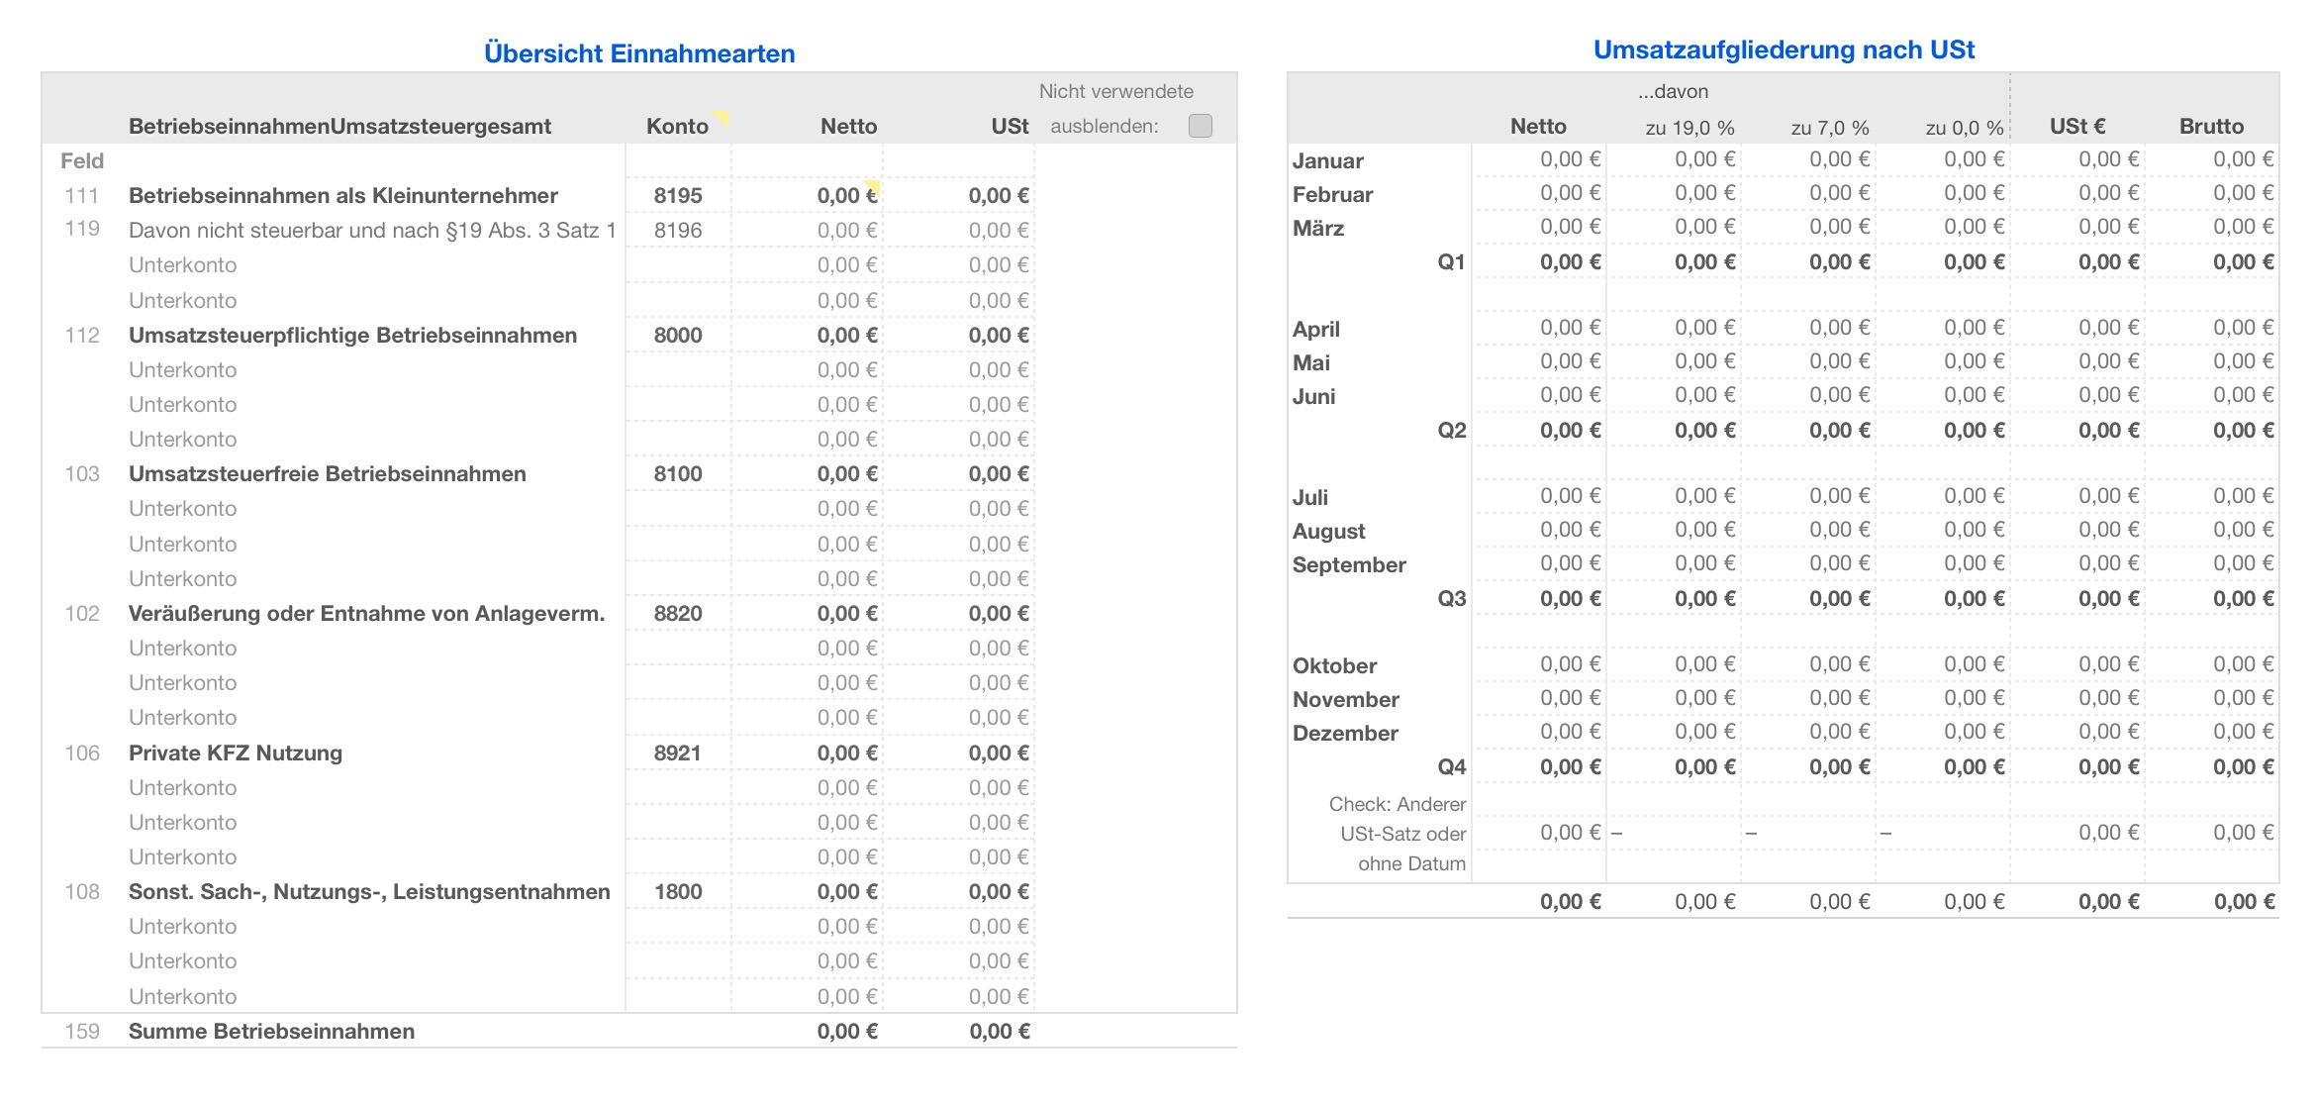The height and width of the screenshot is (1105, 2316).
Task: Select the 'Summe Betriebseinnahmen' total row label
Action: 271,1031
